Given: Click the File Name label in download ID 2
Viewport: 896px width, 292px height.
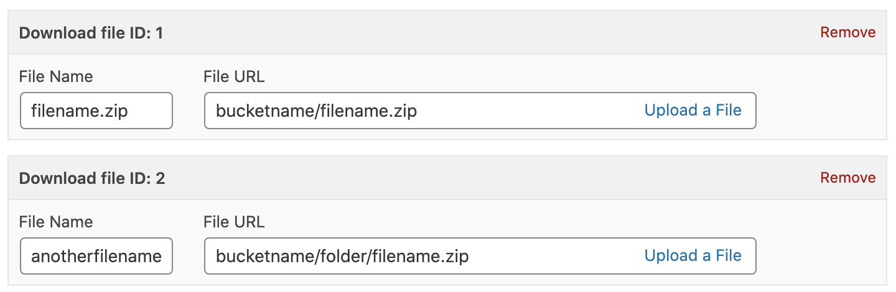Looking at the screenshot, I should coord(56,222).
